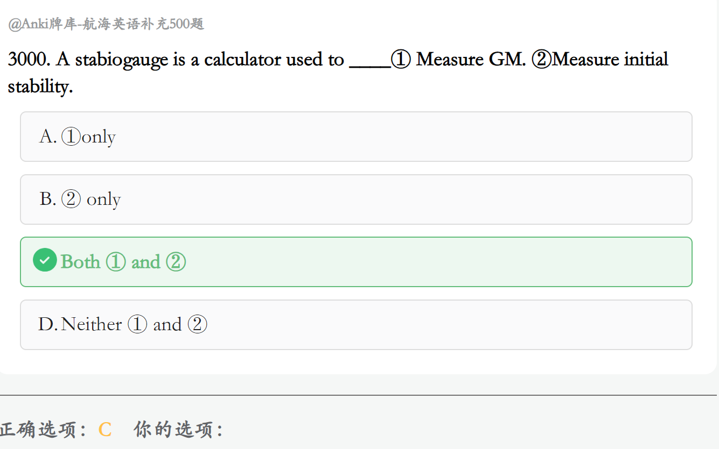Image resolution: width=719 pixels, height=449 pixels.
Task: Click the circled ② before "Measure initial"
Action: pyautogui.click(x=541, y=59)
